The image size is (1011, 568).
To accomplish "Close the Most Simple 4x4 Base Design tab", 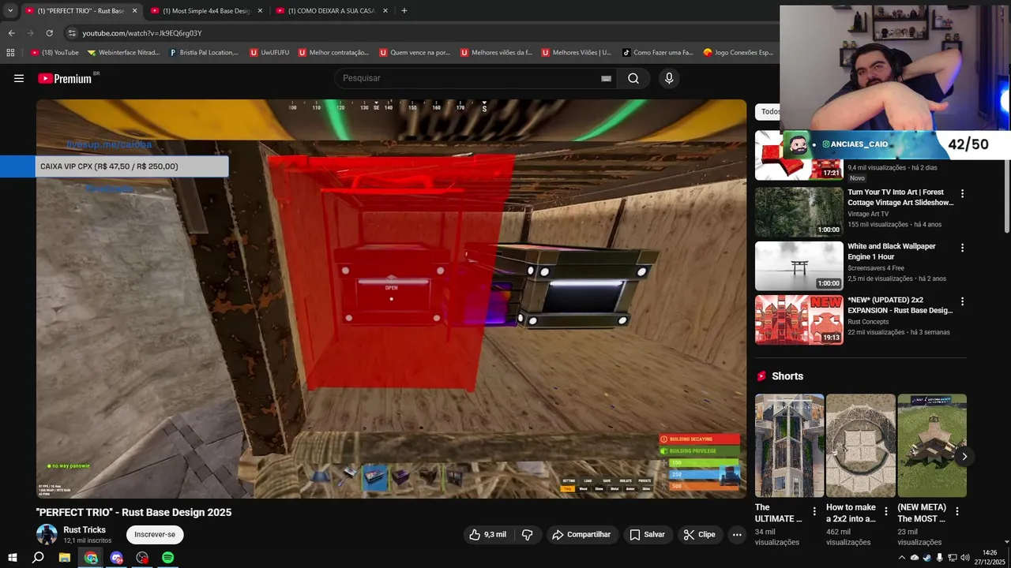I will [260, 10].
